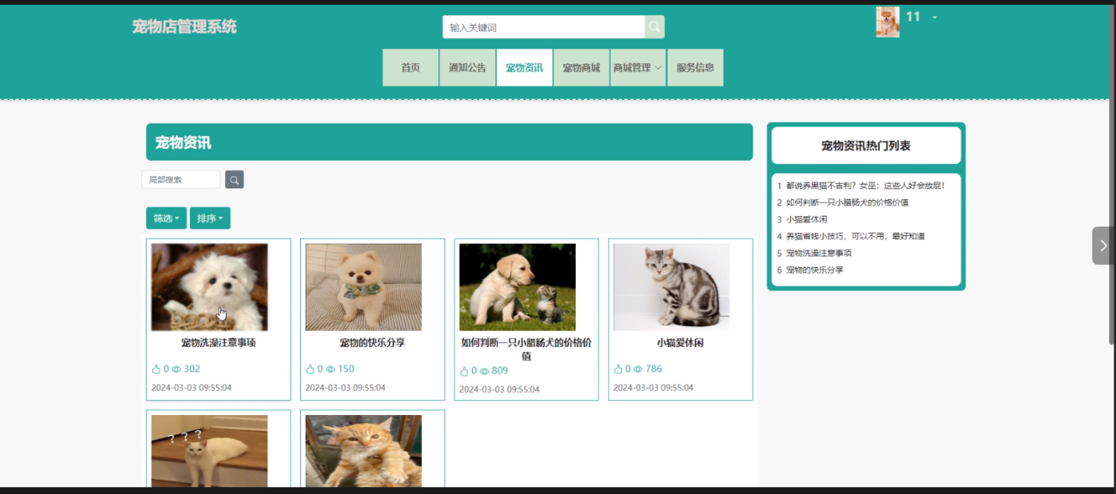Click view count 302
The height and width of the screenshot is (494, 1116).
click(x=191, y=369)
